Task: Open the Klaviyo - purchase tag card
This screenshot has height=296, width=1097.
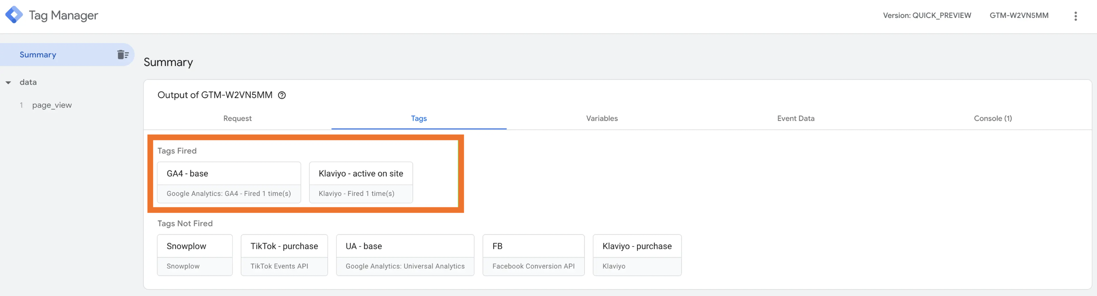Action: tap(637, 255)
